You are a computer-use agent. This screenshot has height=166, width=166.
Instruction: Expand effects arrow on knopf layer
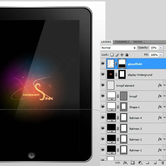click(164, 96)
